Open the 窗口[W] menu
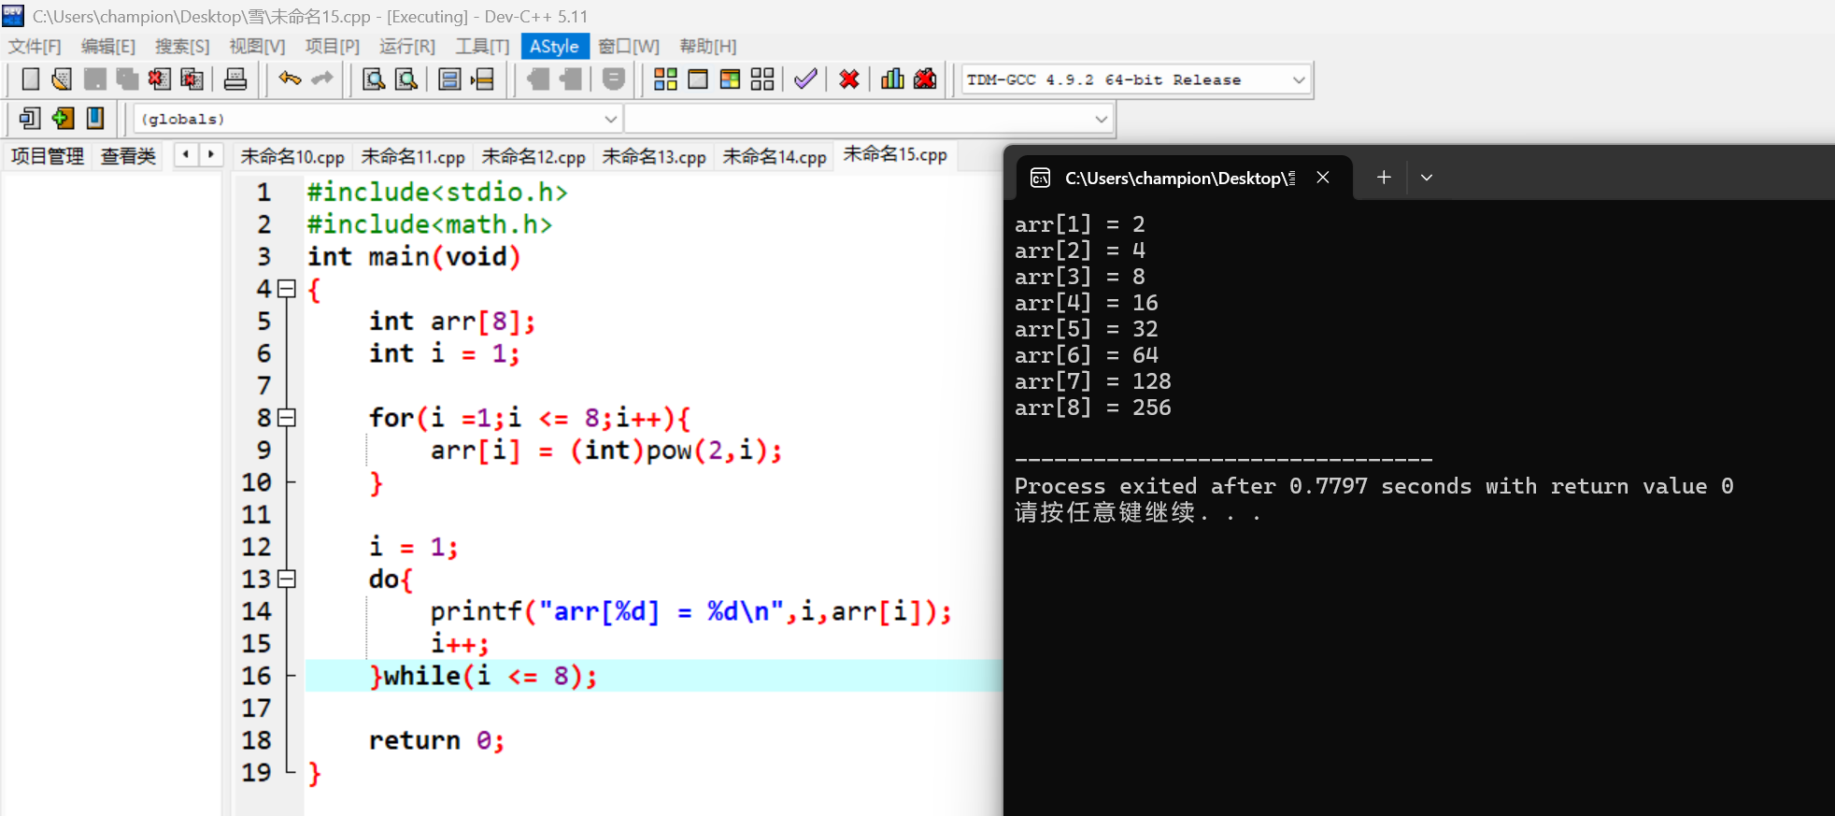The height and width of the screenshot is (816, 1835). click(x=629, y=47)
